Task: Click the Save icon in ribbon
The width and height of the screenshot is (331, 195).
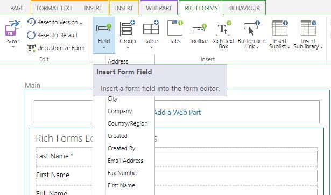Action: pyautogui.click(x=13, y=28)
